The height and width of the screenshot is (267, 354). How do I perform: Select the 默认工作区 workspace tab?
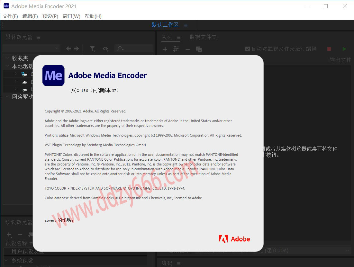(165, 25)
